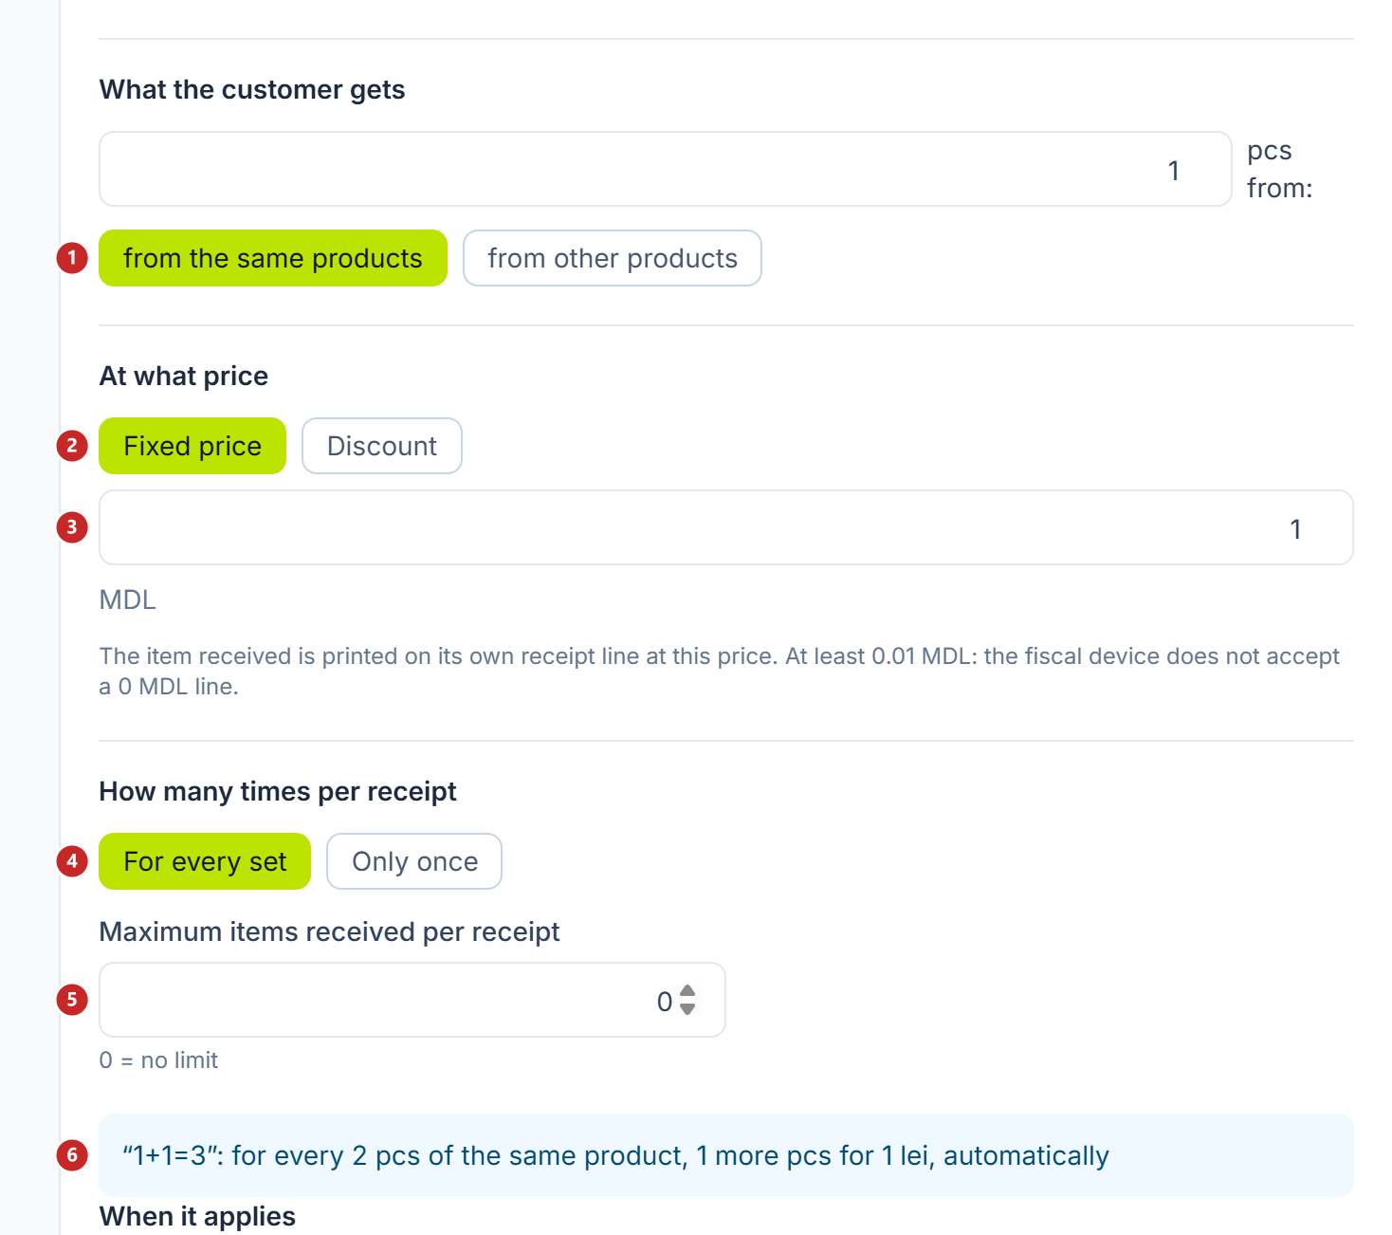Image resolution: width=1392 pixels, height=1235 pixels.
Task: Click the '1+1=3' summary info banner
Action: pos(726,1155)
